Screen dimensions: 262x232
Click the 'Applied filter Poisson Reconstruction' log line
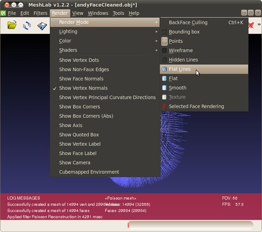click(x=55, y=217)
